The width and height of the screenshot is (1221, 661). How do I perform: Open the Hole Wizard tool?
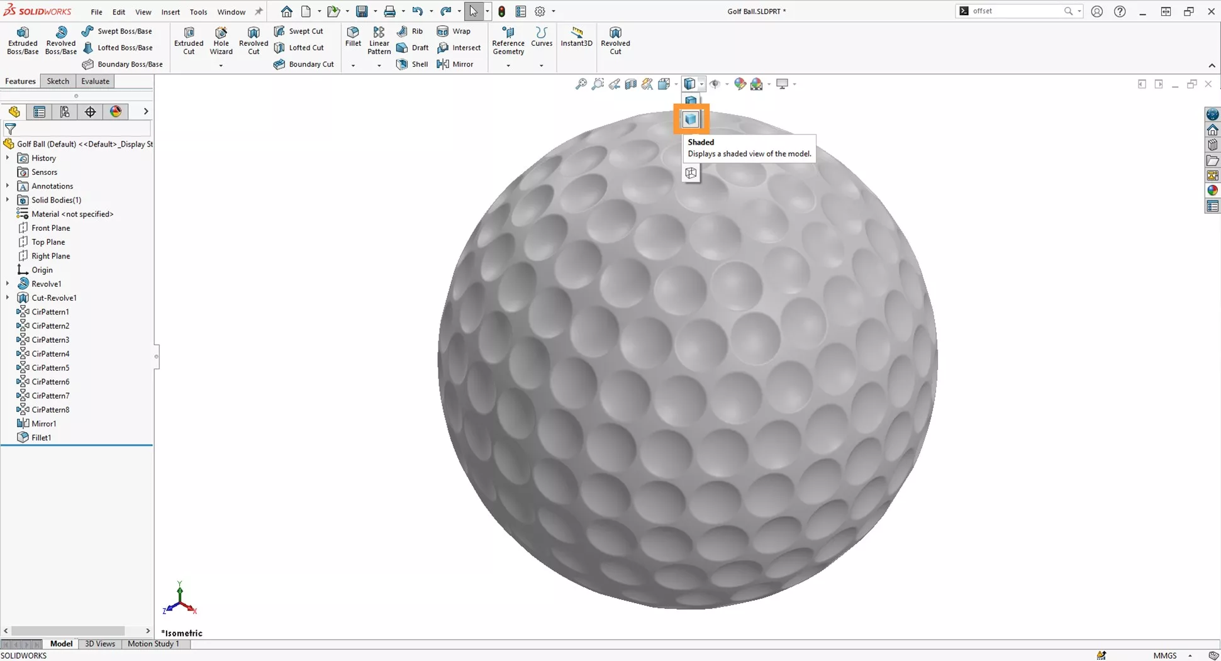pyautogui.click(x=221, y=40)
